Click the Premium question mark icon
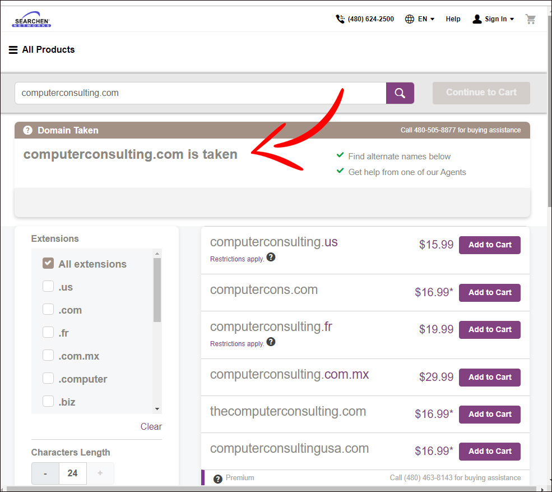This screenshot has width=552, height=492. click(218, 479)
